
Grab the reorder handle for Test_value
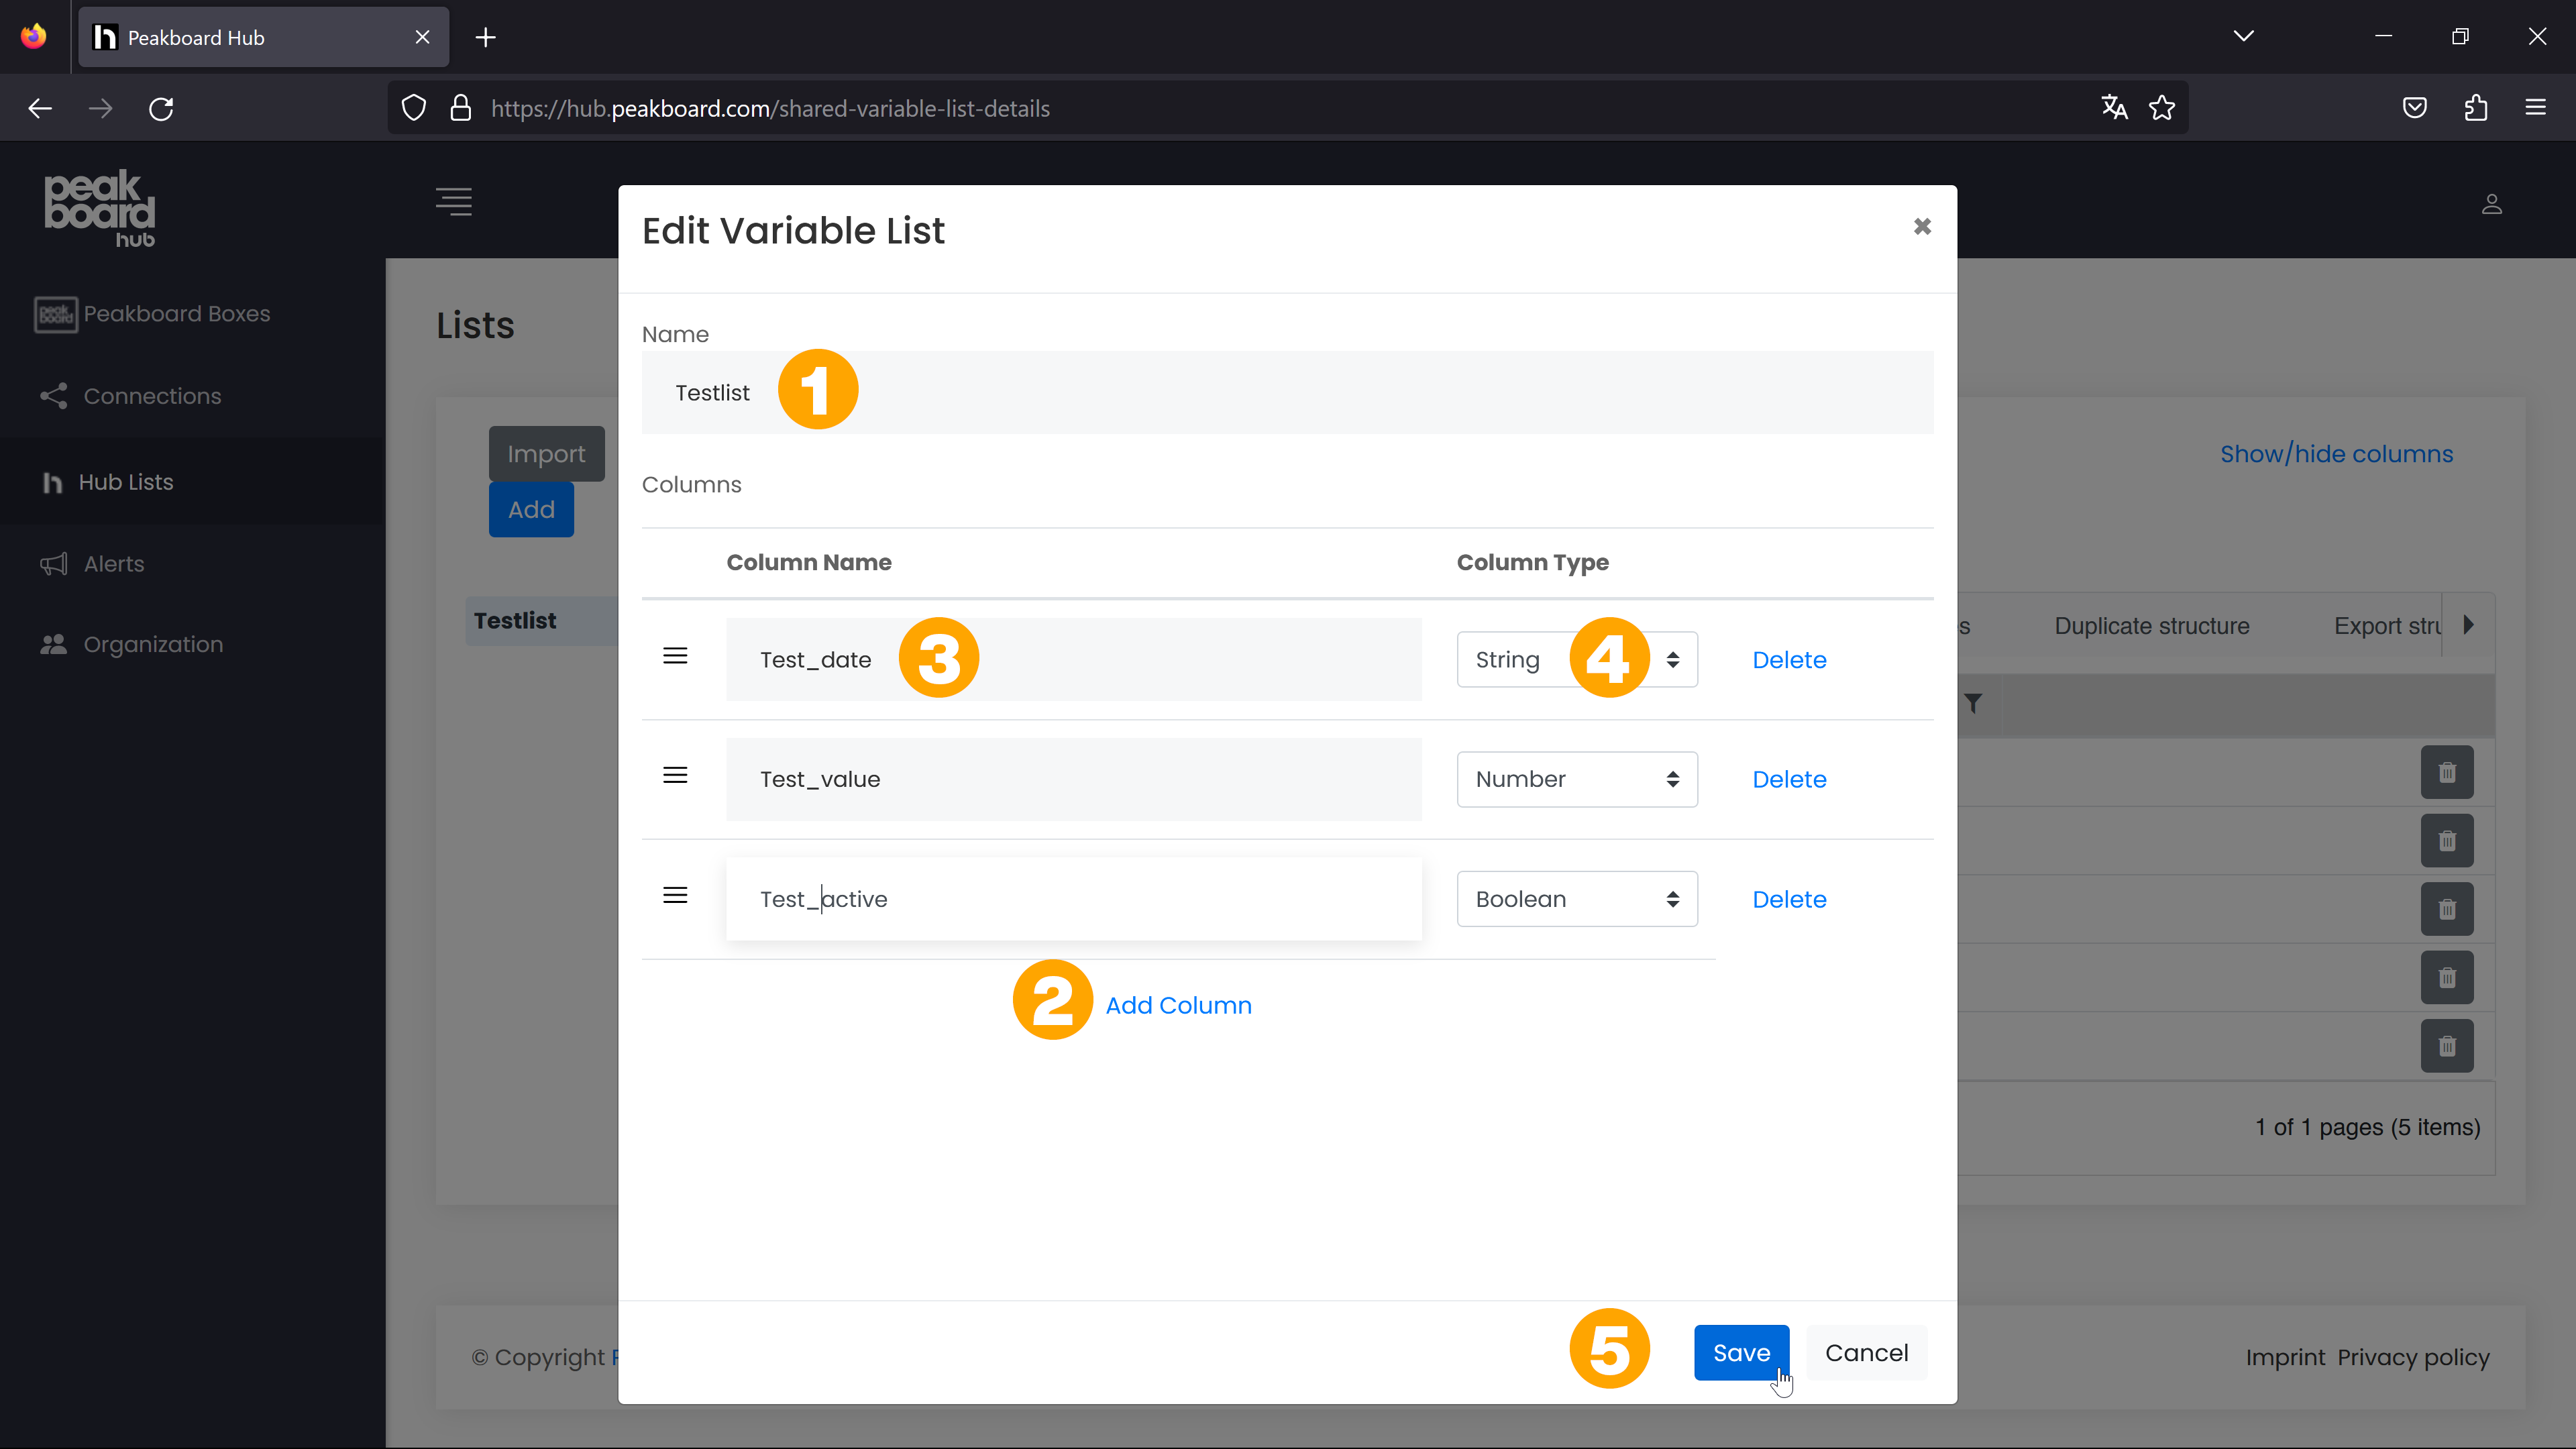675,775
